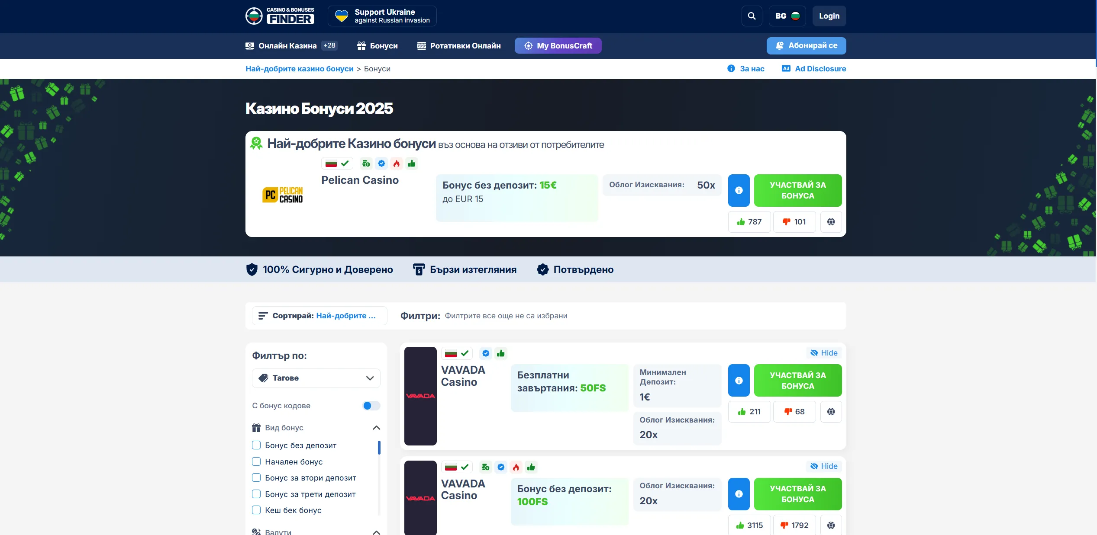The height and width of the screenshot is (535, 1097).
Task: Check the no-deposit bonus filter checkbox
Action: (x=256, y=445)
